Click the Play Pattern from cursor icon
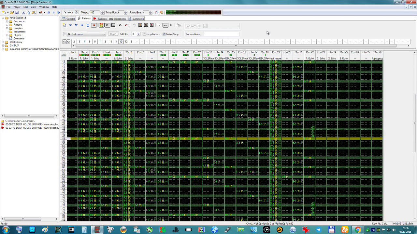This screenshot has height=234, width=417. point(70,25)
